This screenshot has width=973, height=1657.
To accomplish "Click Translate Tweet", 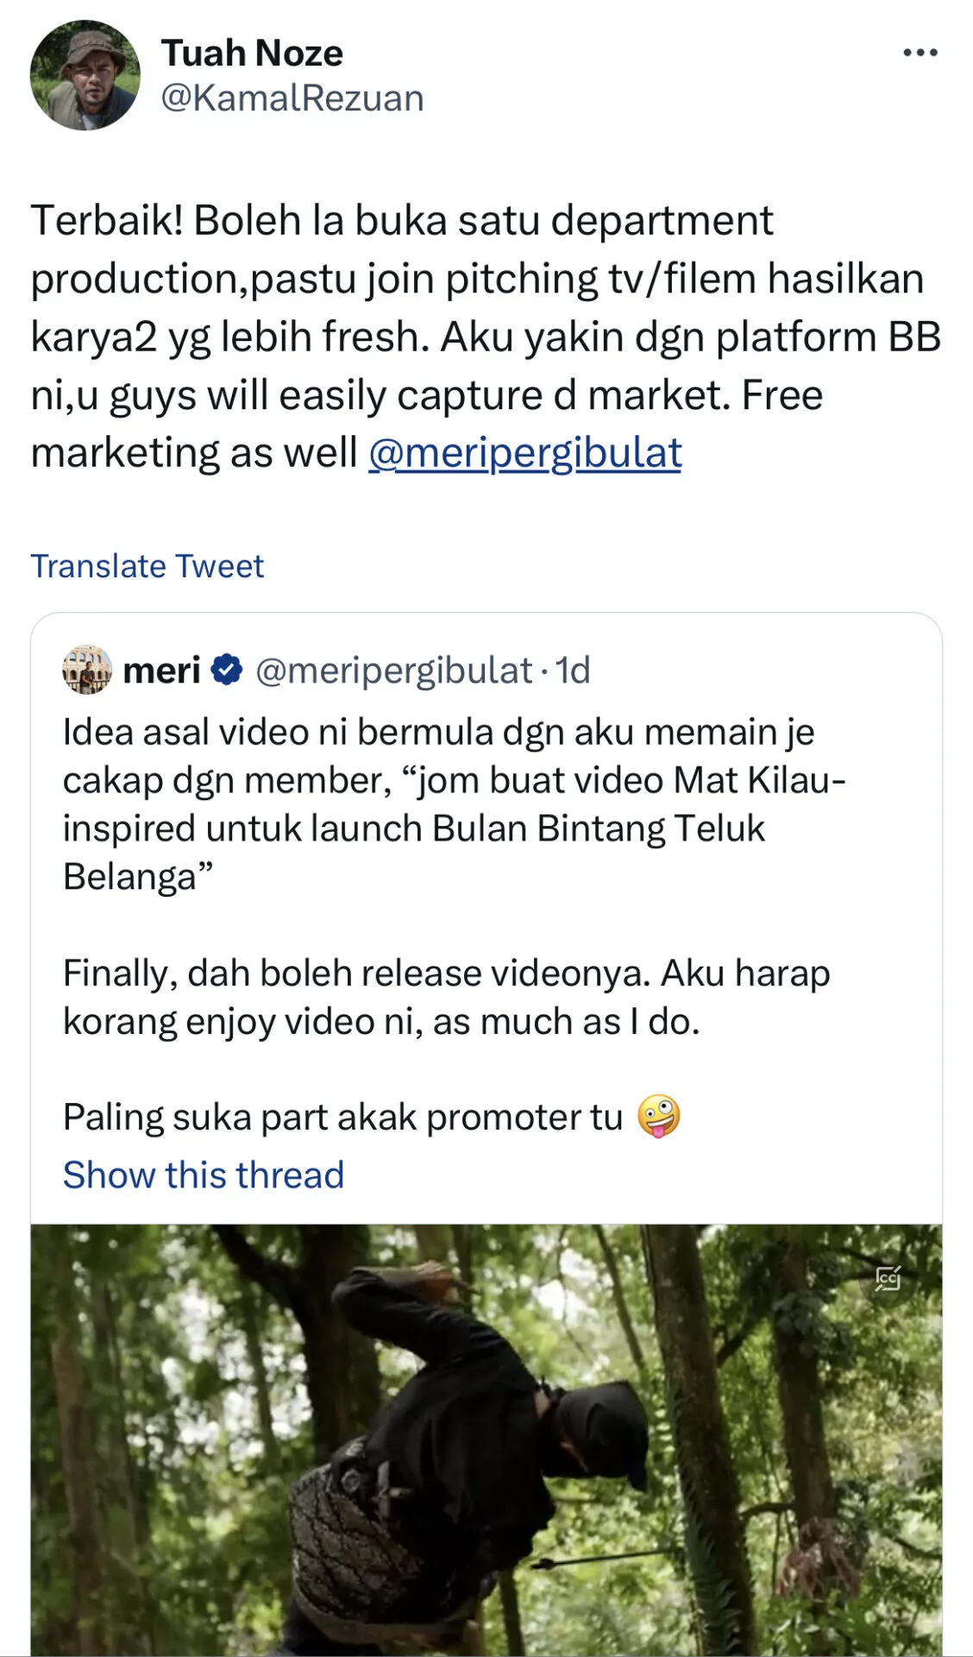I will 148,566.
